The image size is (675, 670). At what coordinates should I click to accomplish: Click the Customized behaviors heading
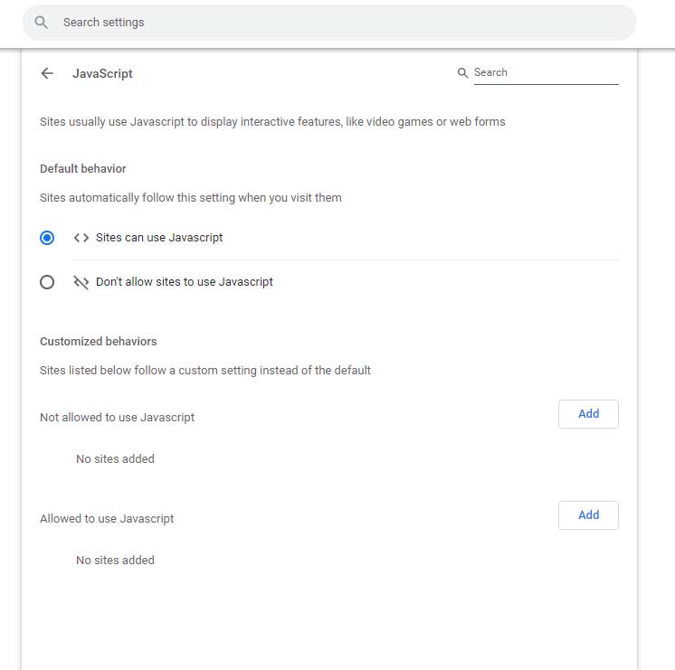coord(99,341)
